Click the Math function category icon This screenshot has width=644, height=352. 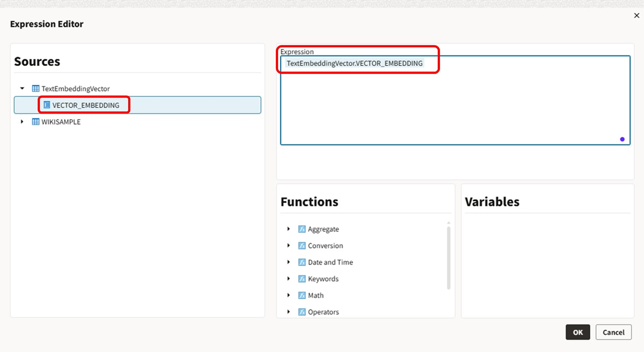(302, 296)
